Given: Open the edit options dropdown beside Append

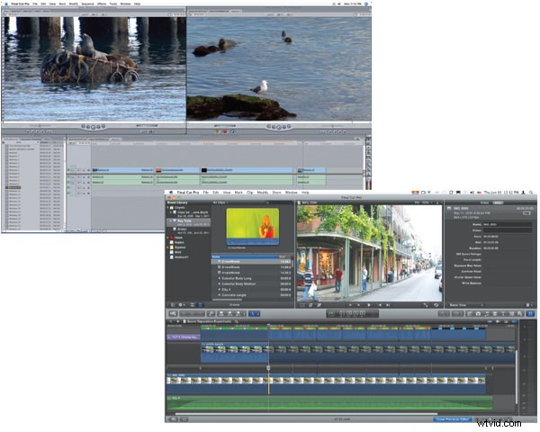Looking at the screenshot, I should click(x=244, y=314).
